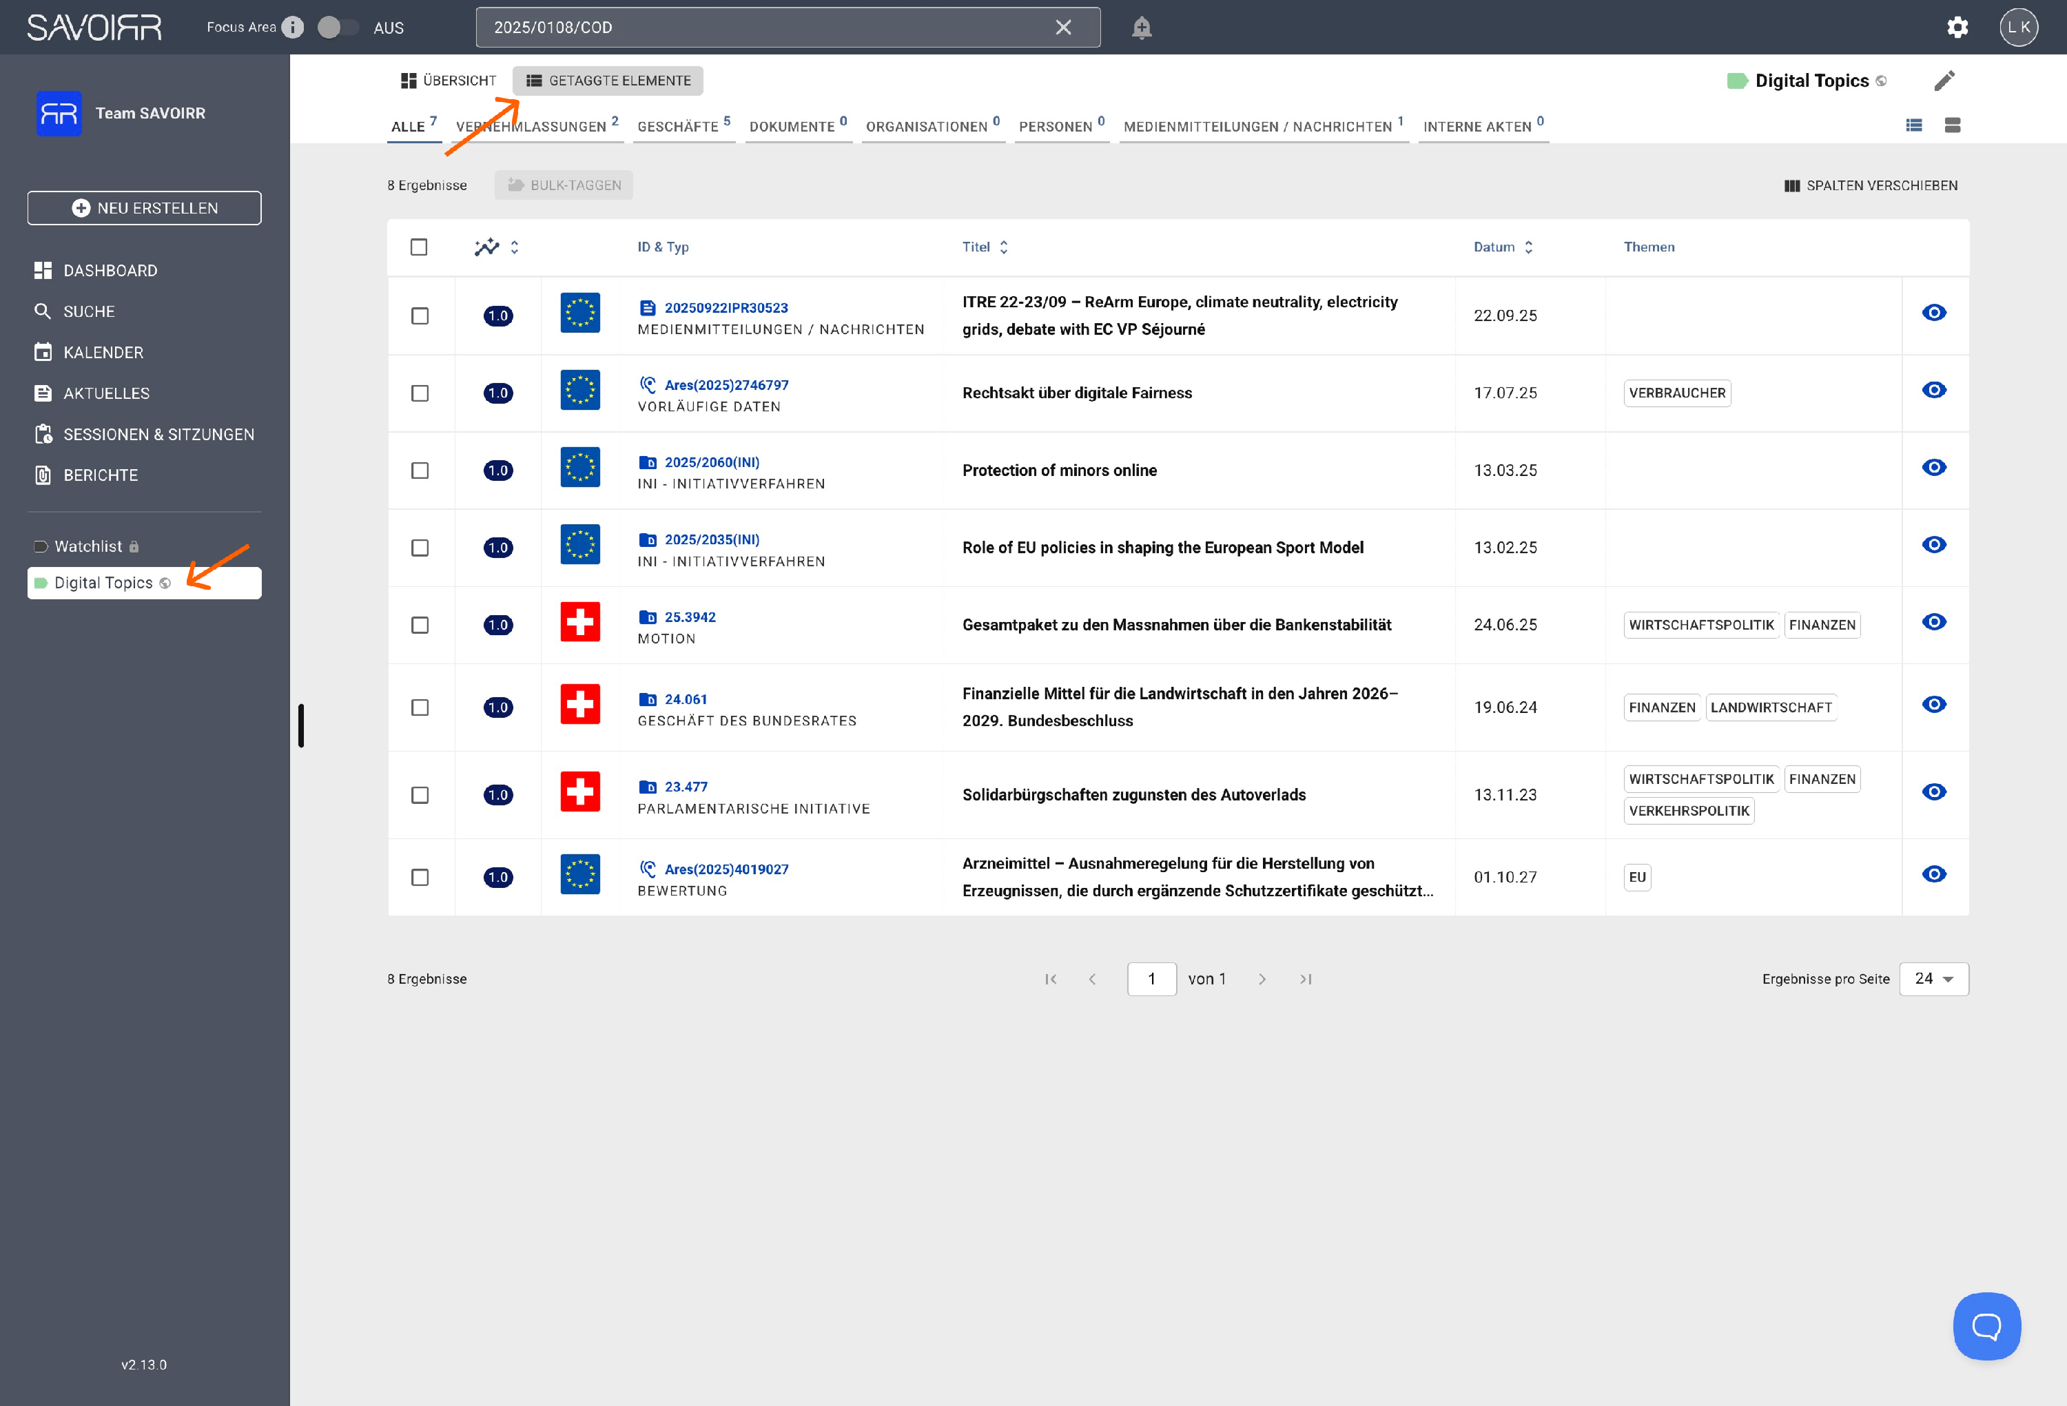Click the page number input field
Image resolution: width=2067 pixels, height=1406 pixels.
(1151, 979)
